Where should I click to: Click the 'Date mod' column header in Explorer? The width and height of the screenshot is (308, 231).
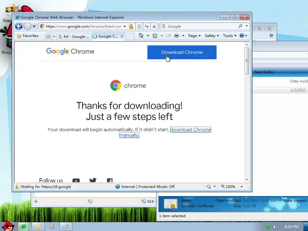(x=299, y=81)
